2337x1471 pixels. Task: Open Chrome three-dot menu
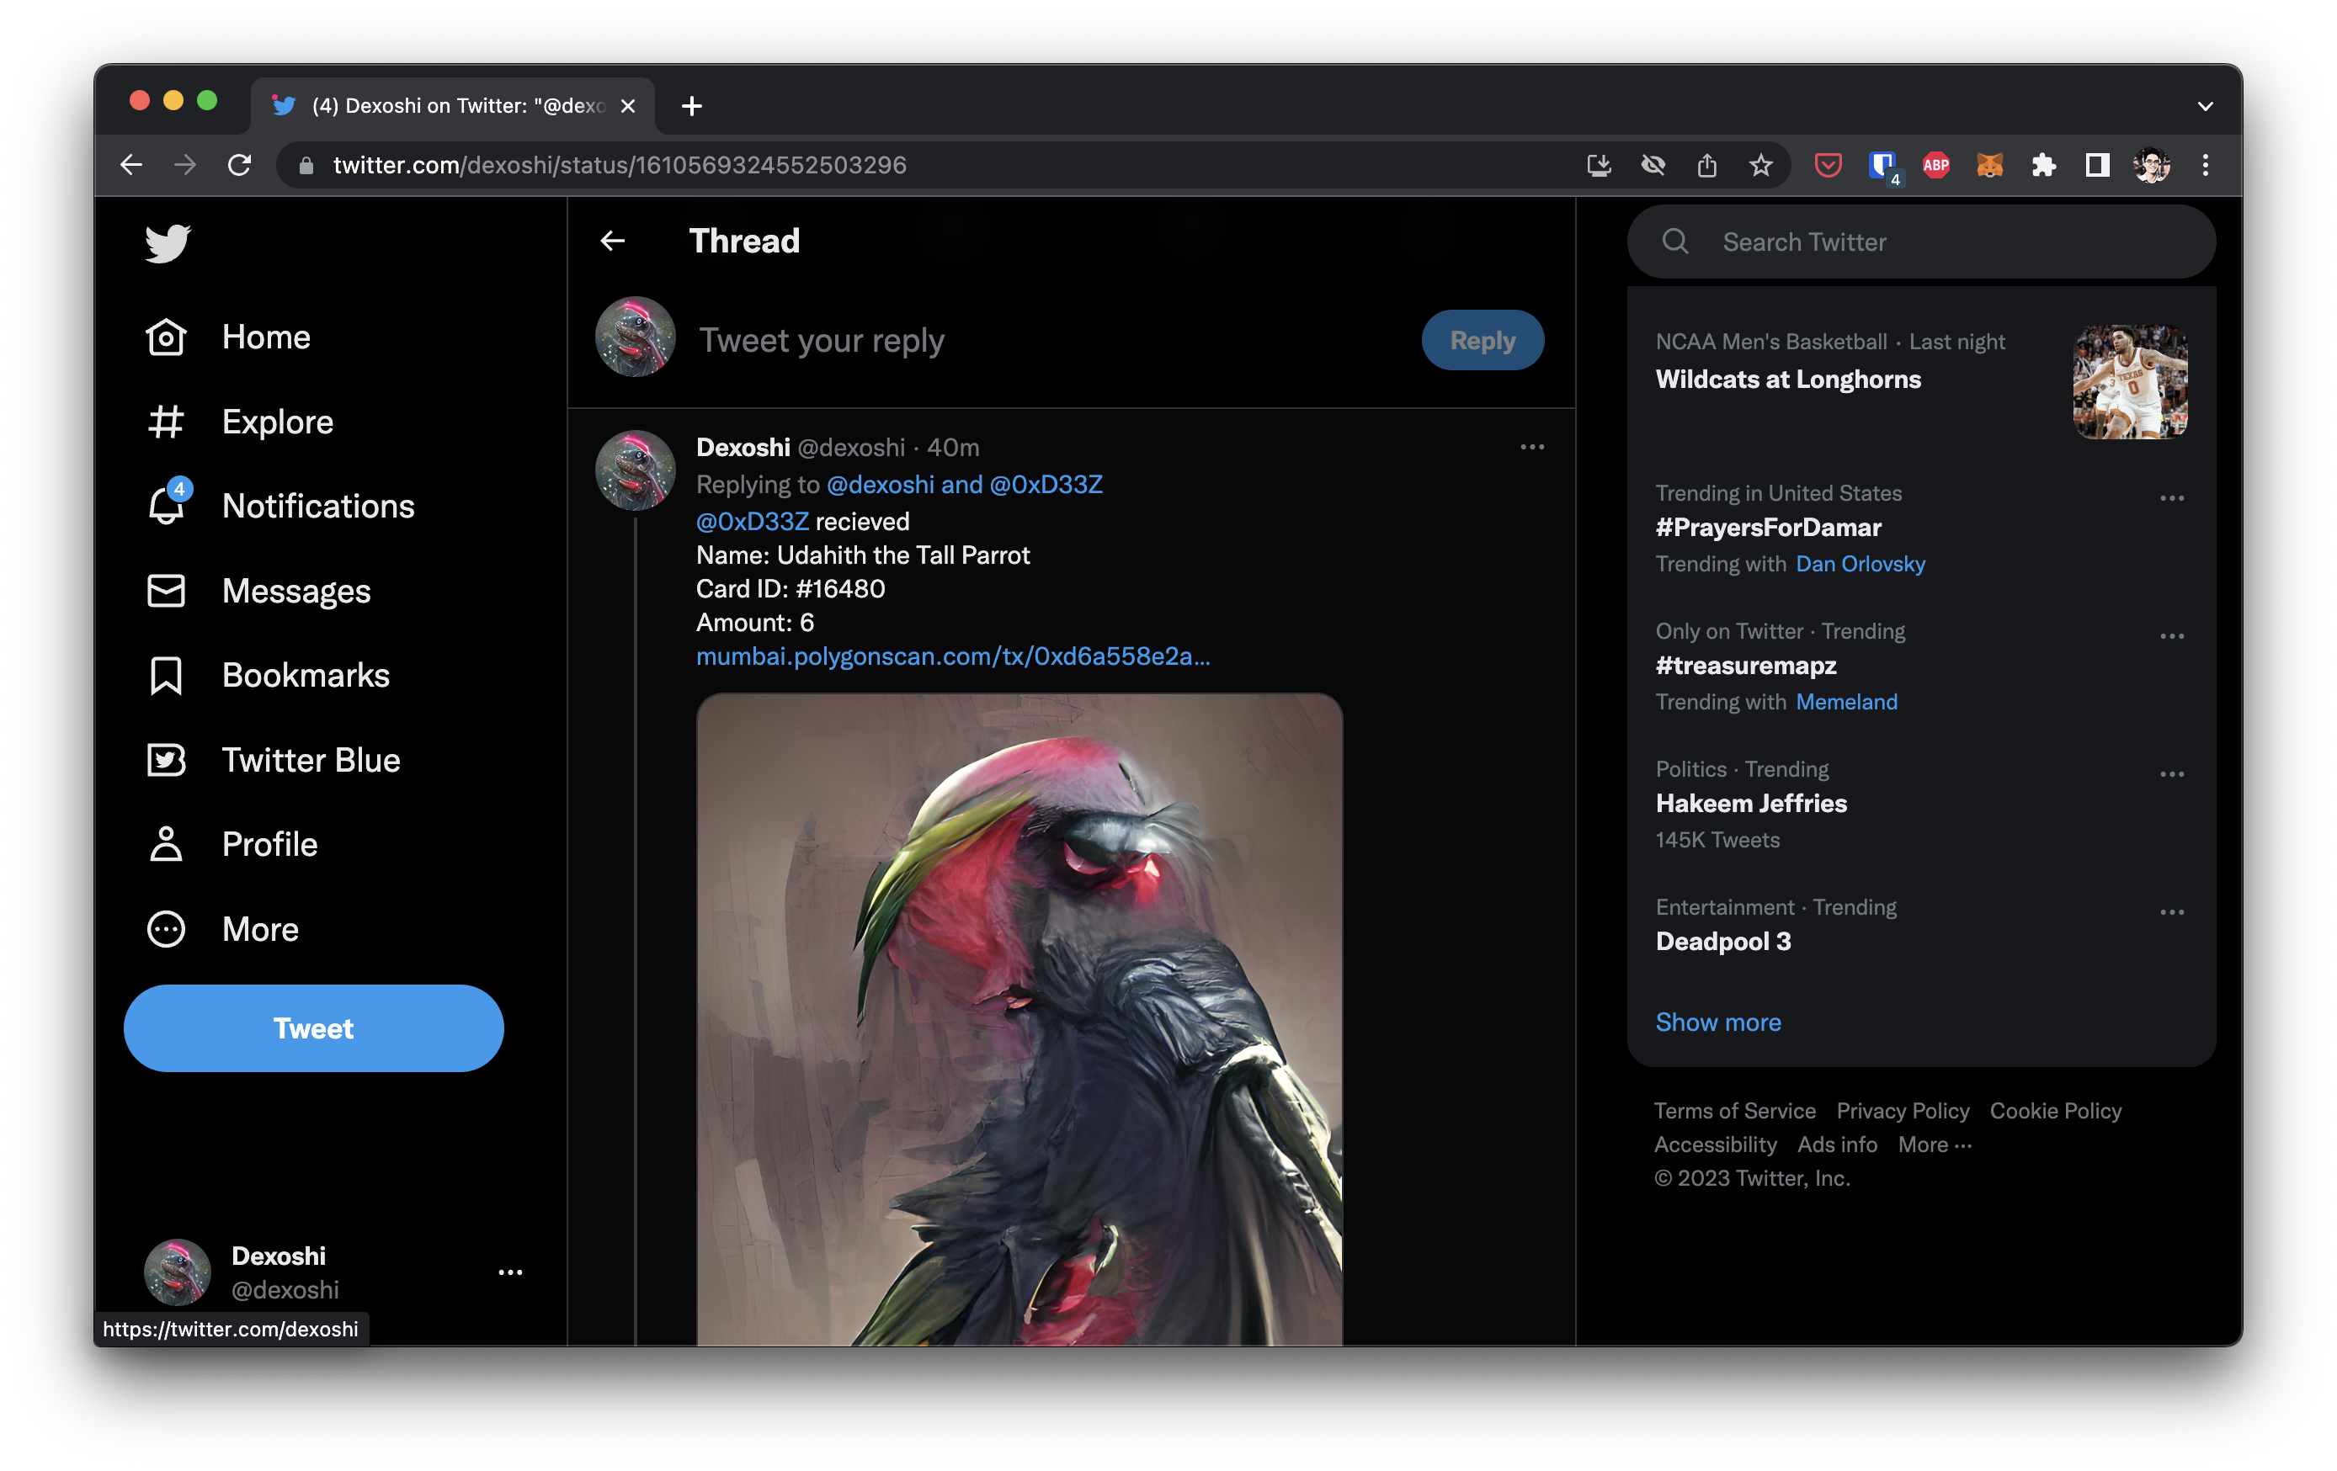point(2205,165)
